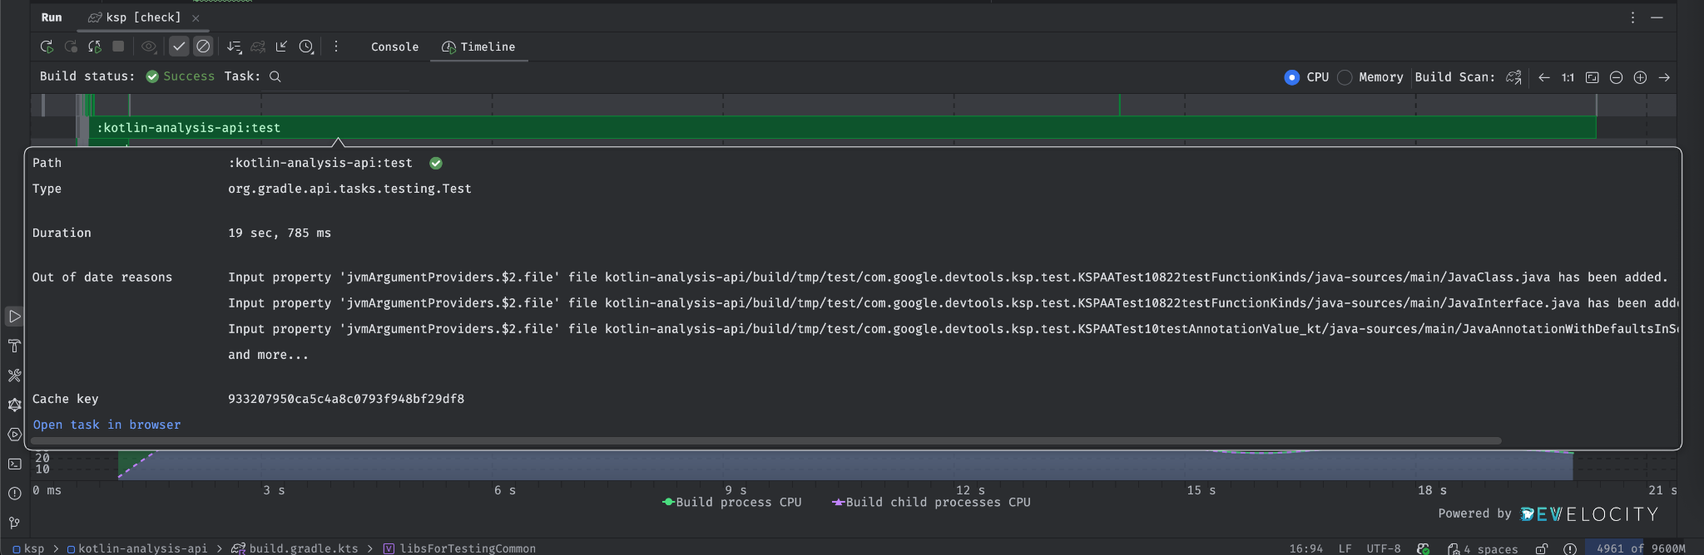This screenshot has width=1704, height=555.
Task: Select the Memory radio button
Action: pos(1345,77)
